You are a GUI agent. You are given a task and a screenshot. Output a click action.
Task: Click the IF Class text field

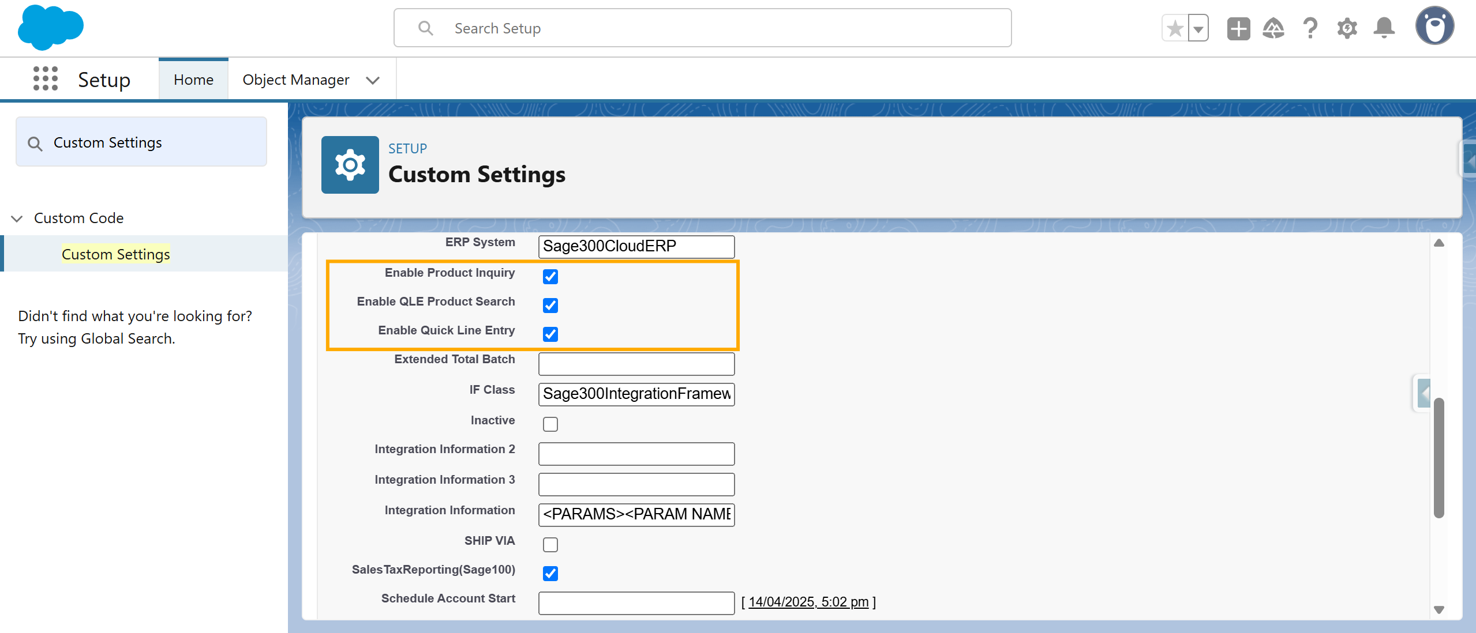tap(636, 394)
